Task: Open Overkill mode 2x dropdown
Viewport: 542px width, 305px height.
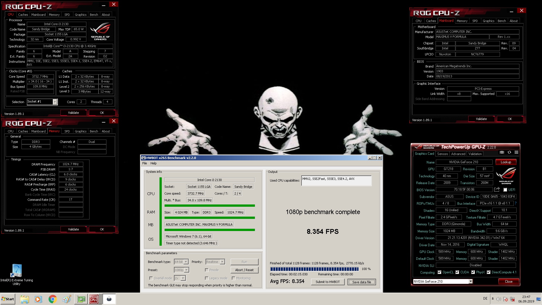Action: (180, 278)
